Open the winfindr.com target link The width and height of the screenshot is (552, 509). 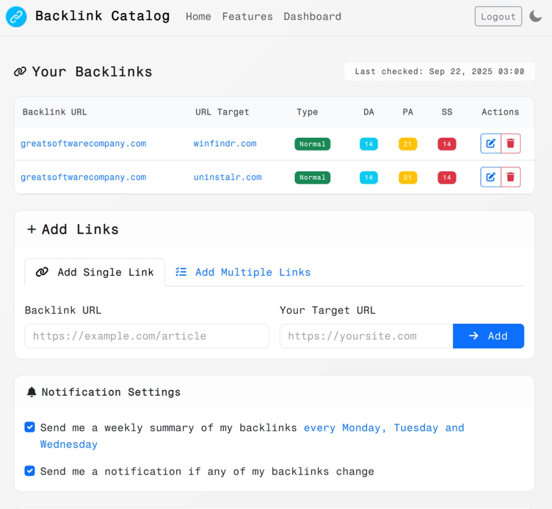click(225, 143)
